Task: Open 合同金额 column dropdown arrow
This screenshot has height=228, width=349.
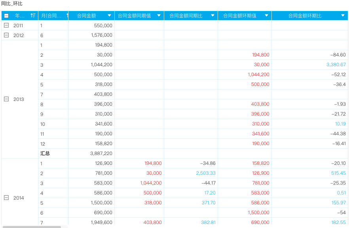Action: pos(109,15)
